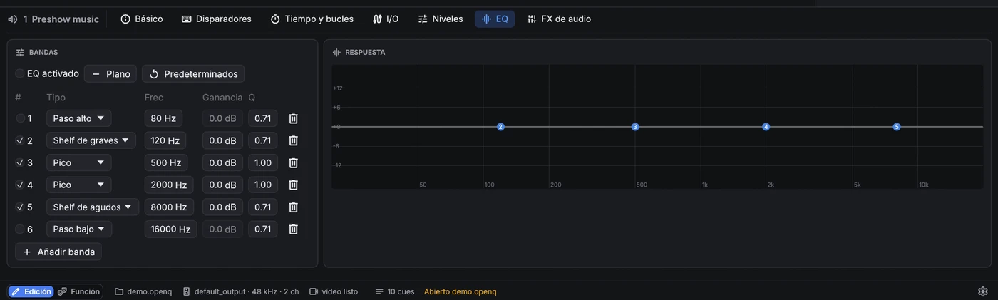The width and height of the screenshot is (998, 300).
Task: Open band 3 Pico type dropdown
Action: click(x=78, y=162)
